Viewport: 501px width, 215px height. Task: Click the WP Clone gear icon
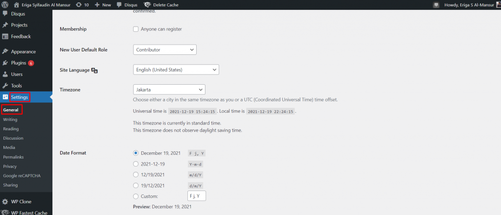coord(5,201)
